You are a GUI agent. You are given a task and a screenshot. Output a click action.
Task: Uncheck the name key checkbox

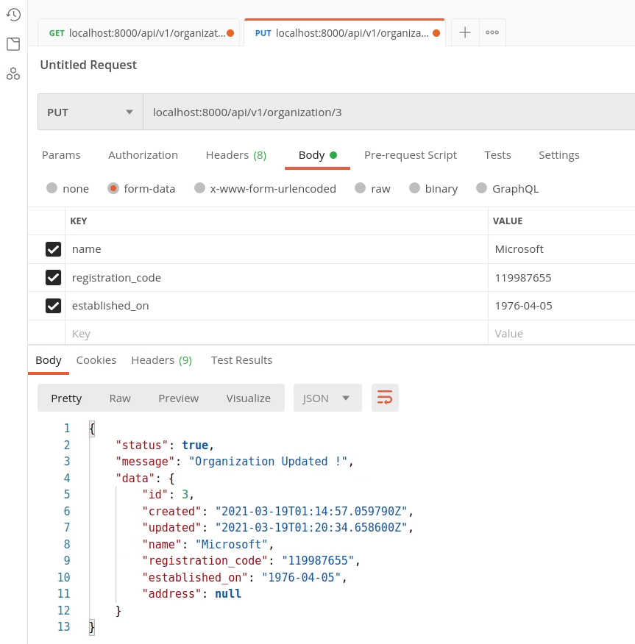[x=53, y=249]
